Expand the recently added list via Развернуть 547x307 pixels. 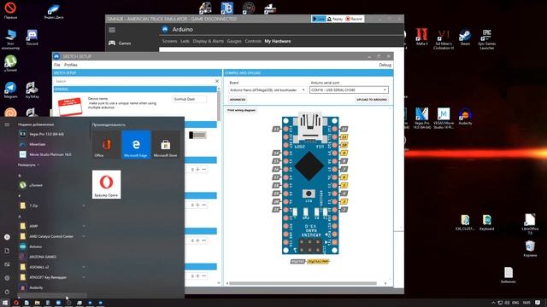click(28, 165)
